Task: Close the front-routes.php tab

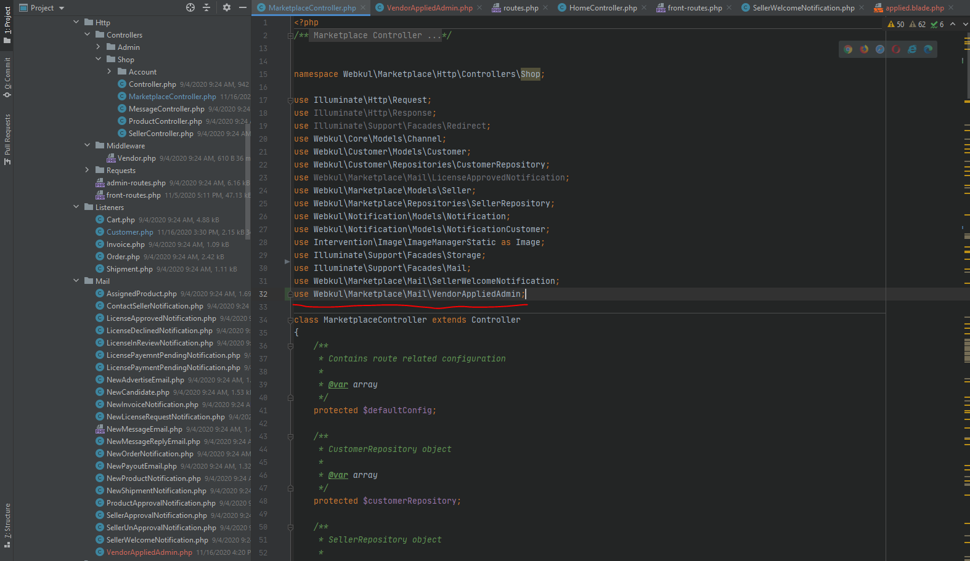Action: [729, 8]
